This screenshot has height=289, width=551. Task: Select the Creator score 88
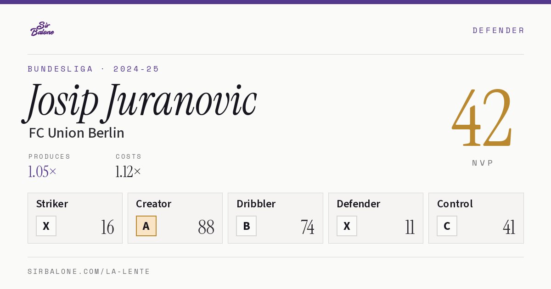[x=206, y=227]
